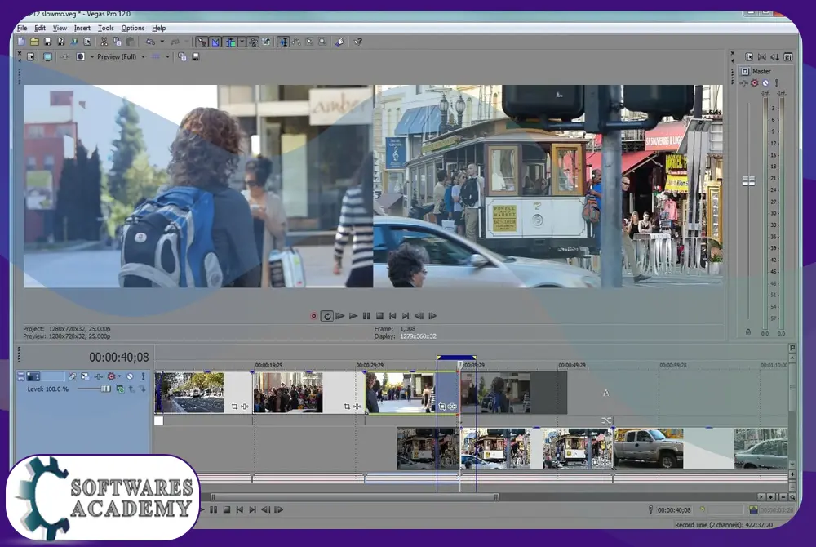Image resolution: width=816 pixels, height=547 pixels.
Task: Toggle split screen view in preview
Action: click(x=81, y=56)
